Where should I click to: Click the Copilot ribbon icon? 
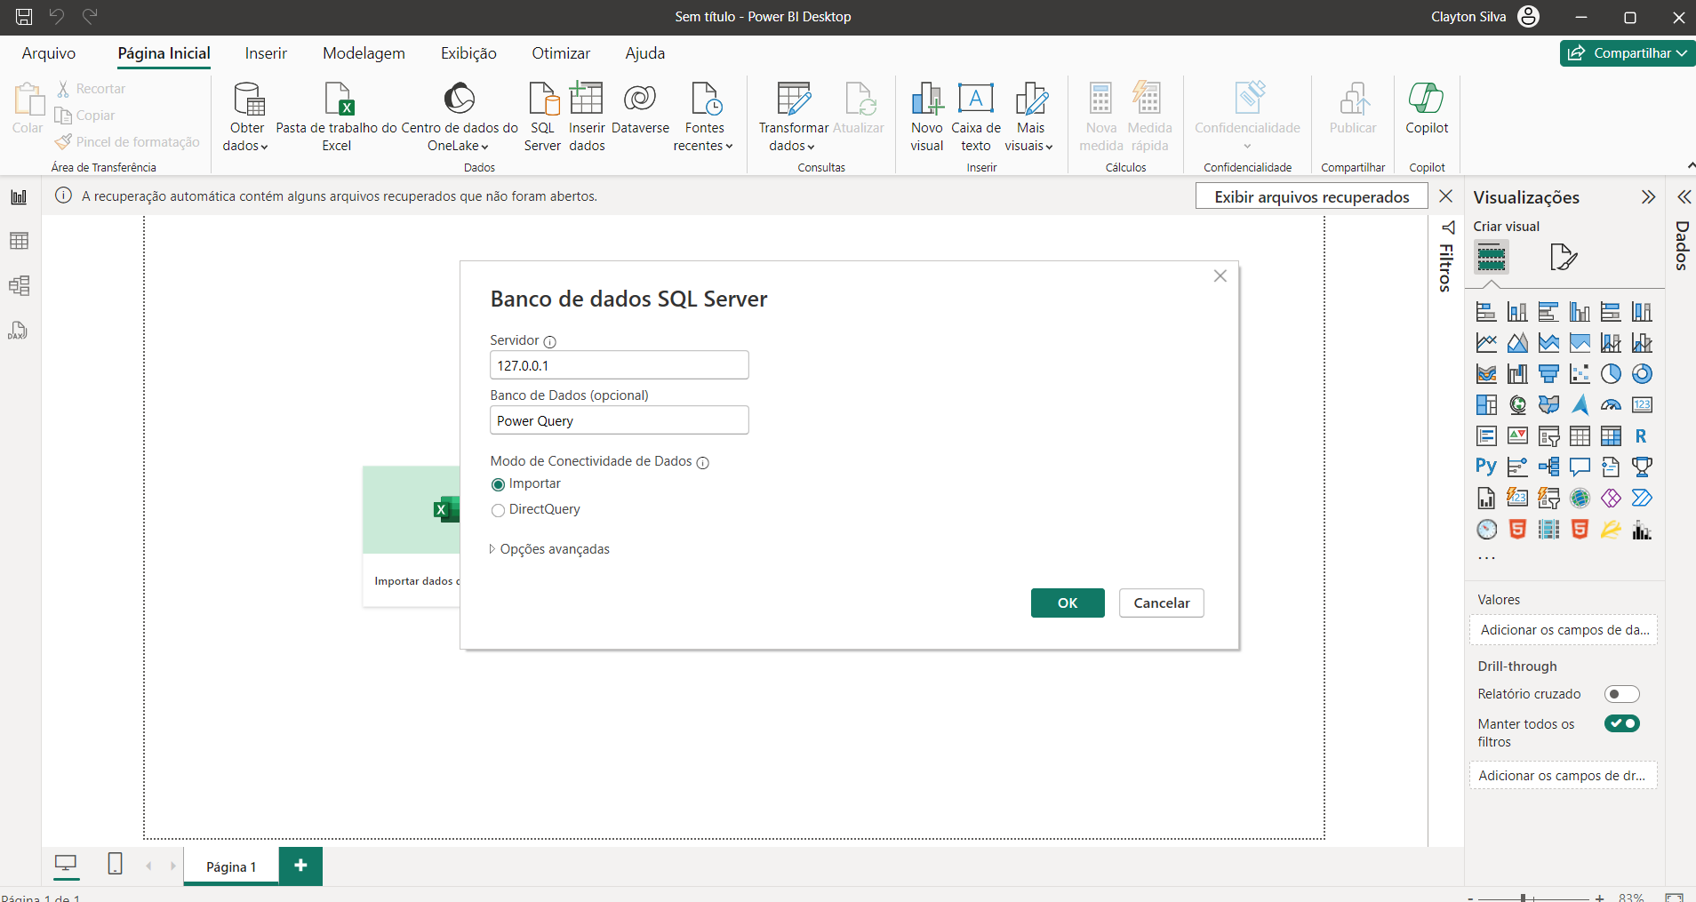tap(1427, 110)
